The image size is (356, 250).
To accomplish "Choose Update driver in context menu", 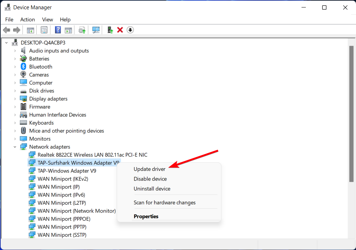I will coord(150,169).
